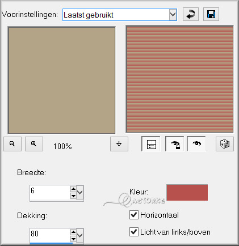Toggle the show/hide previews panel icon
The image size is (239, 246).
(151, 144)
